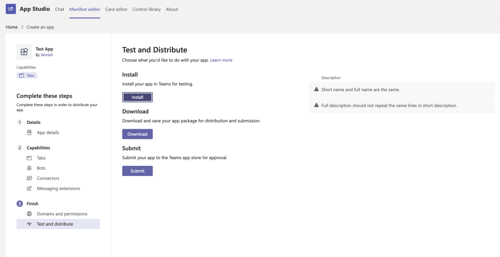Screen dimensions: 500x257
Task: Click warning icon for short name message
Action: [x=316, y=90]
